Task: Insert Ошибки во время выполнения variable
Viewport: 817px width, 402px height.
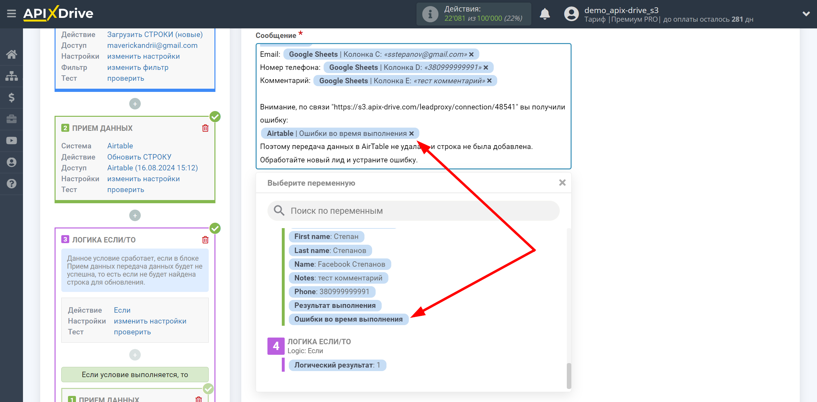Action: coord(349,319)
